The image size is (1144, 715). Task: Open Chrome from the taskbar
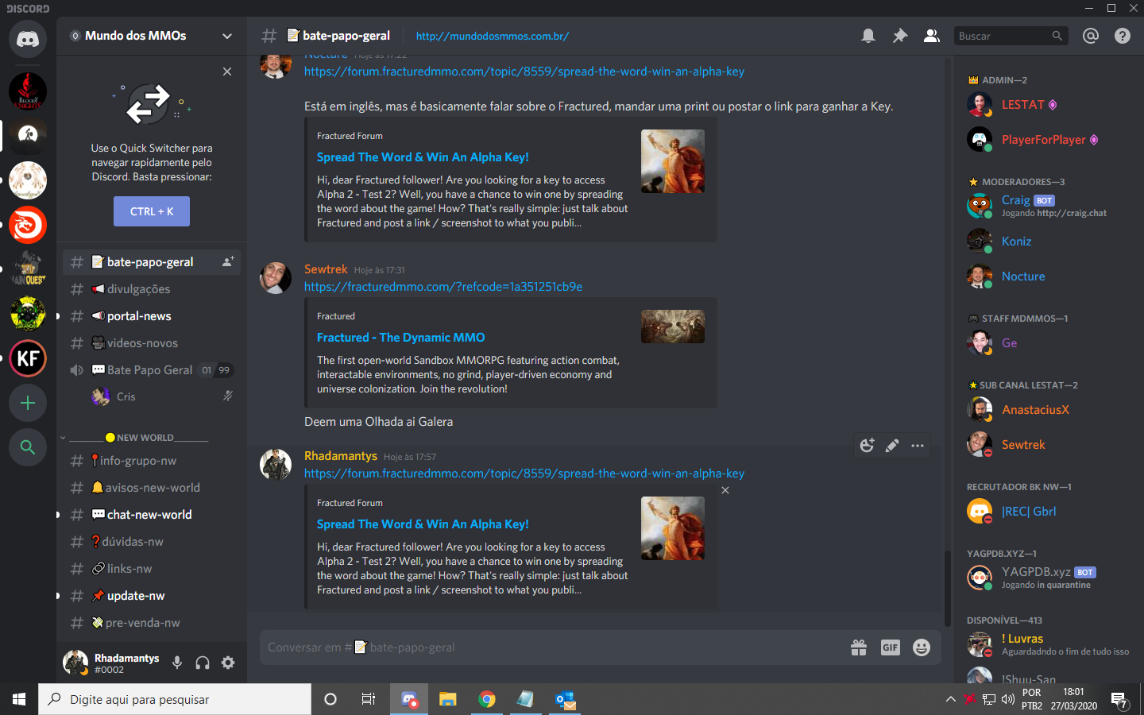pyautogui.click(x=487, y=699)
